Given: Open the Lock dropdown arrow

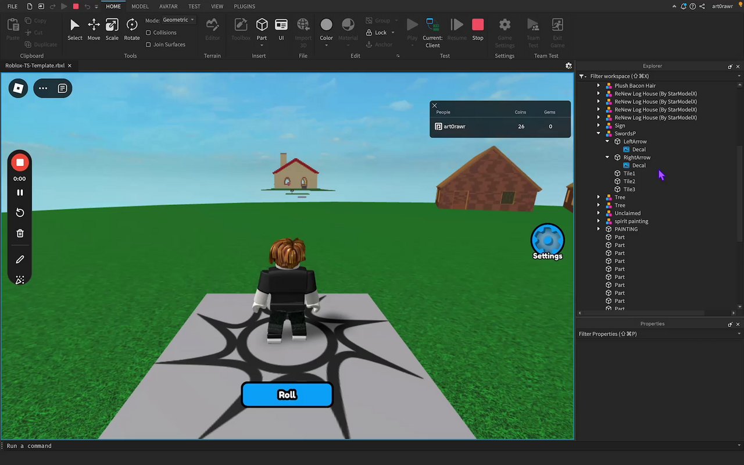Looking at the screenshot, I should [x=393, y=33].
